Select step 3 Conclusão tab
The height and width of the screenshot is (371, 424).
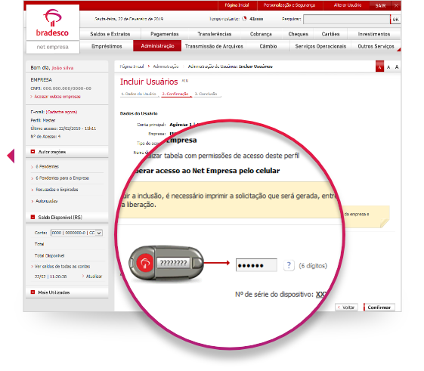(x=207, y=94)
